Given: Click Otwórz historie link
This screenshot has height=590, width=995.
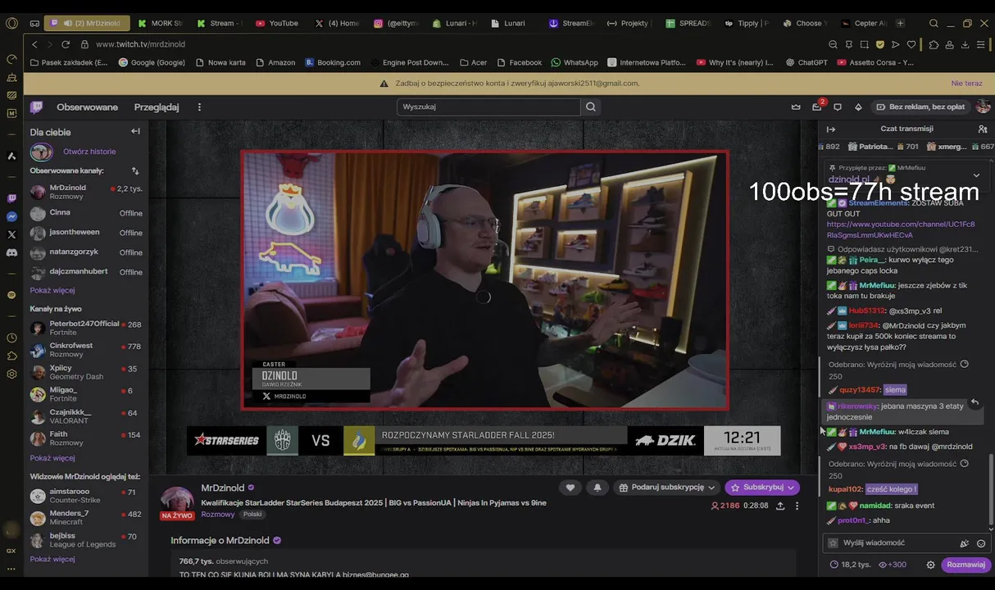Looking at the screenshot, I should pos(89,152).
